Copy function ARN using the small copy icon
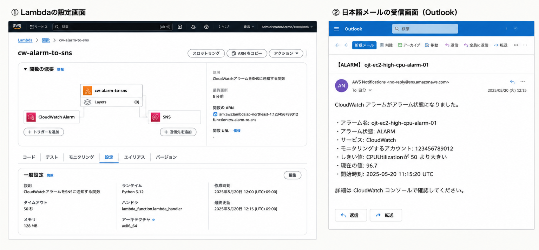The width and height of the screenshot is (539, 250). pos(215,114)
